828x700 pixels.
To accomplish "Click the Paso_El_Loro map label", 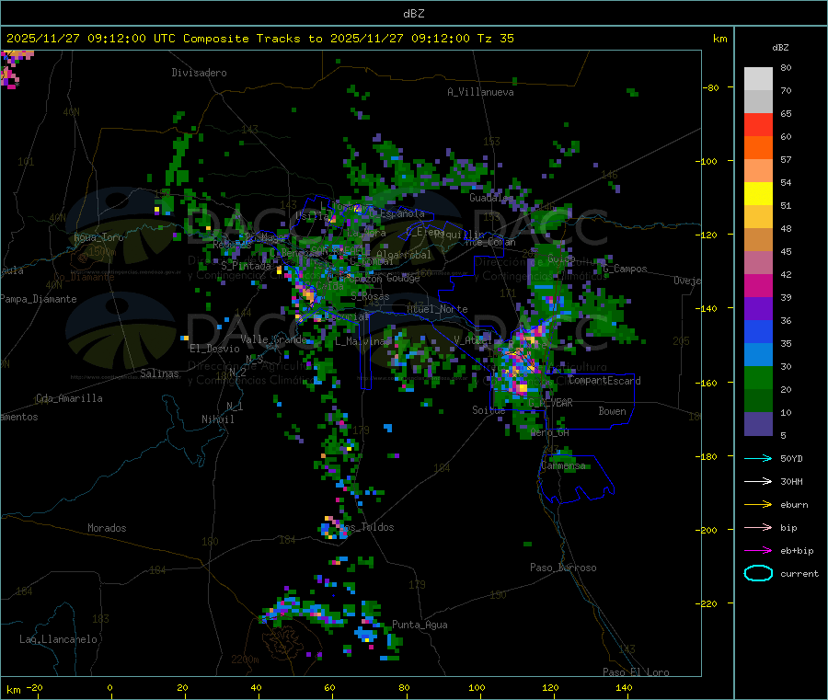I will (x=637, y=672).
